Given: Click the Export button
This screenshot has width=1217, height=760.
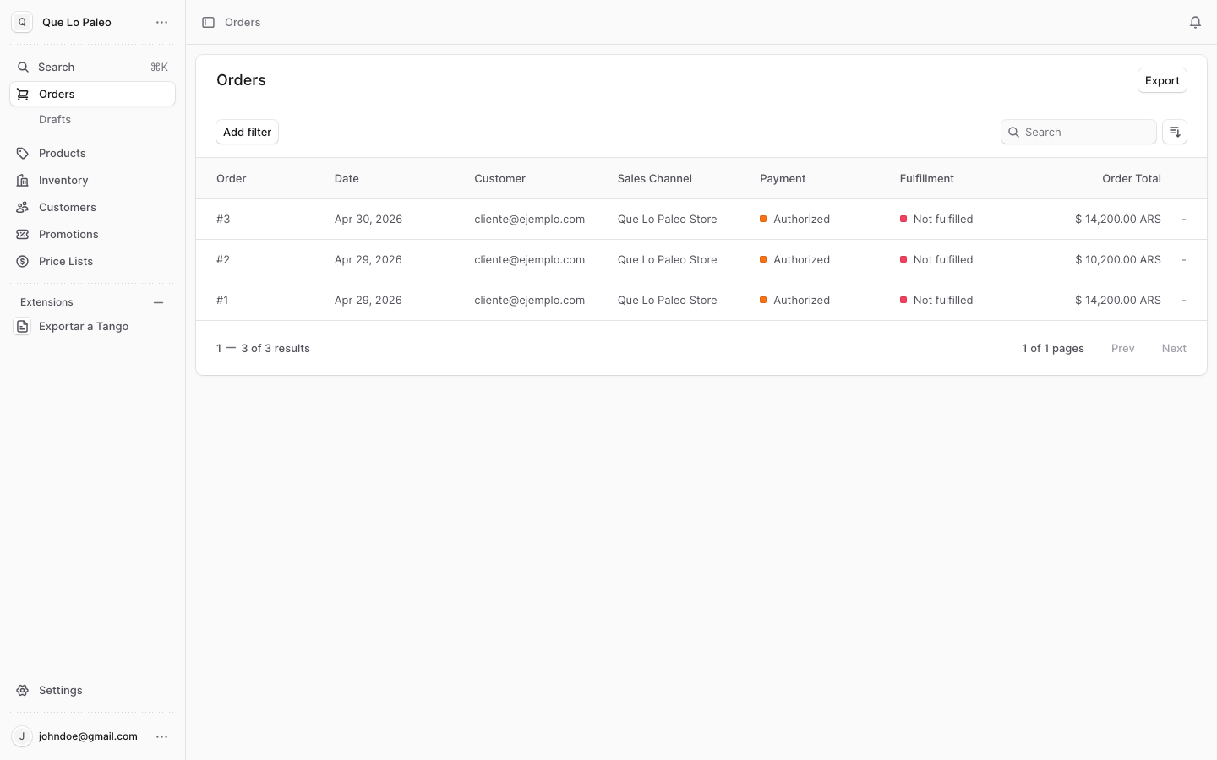Looking at the screenshot, I should click(1162, 80).
